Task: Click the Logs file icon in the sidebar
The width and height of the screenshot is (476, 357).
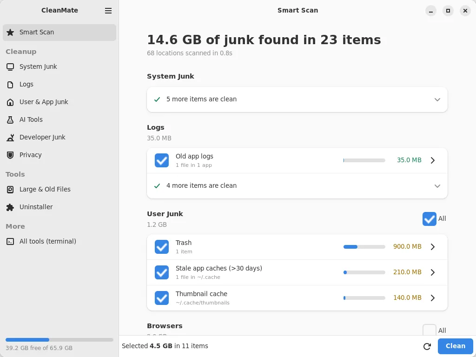Action: (10, 85)
